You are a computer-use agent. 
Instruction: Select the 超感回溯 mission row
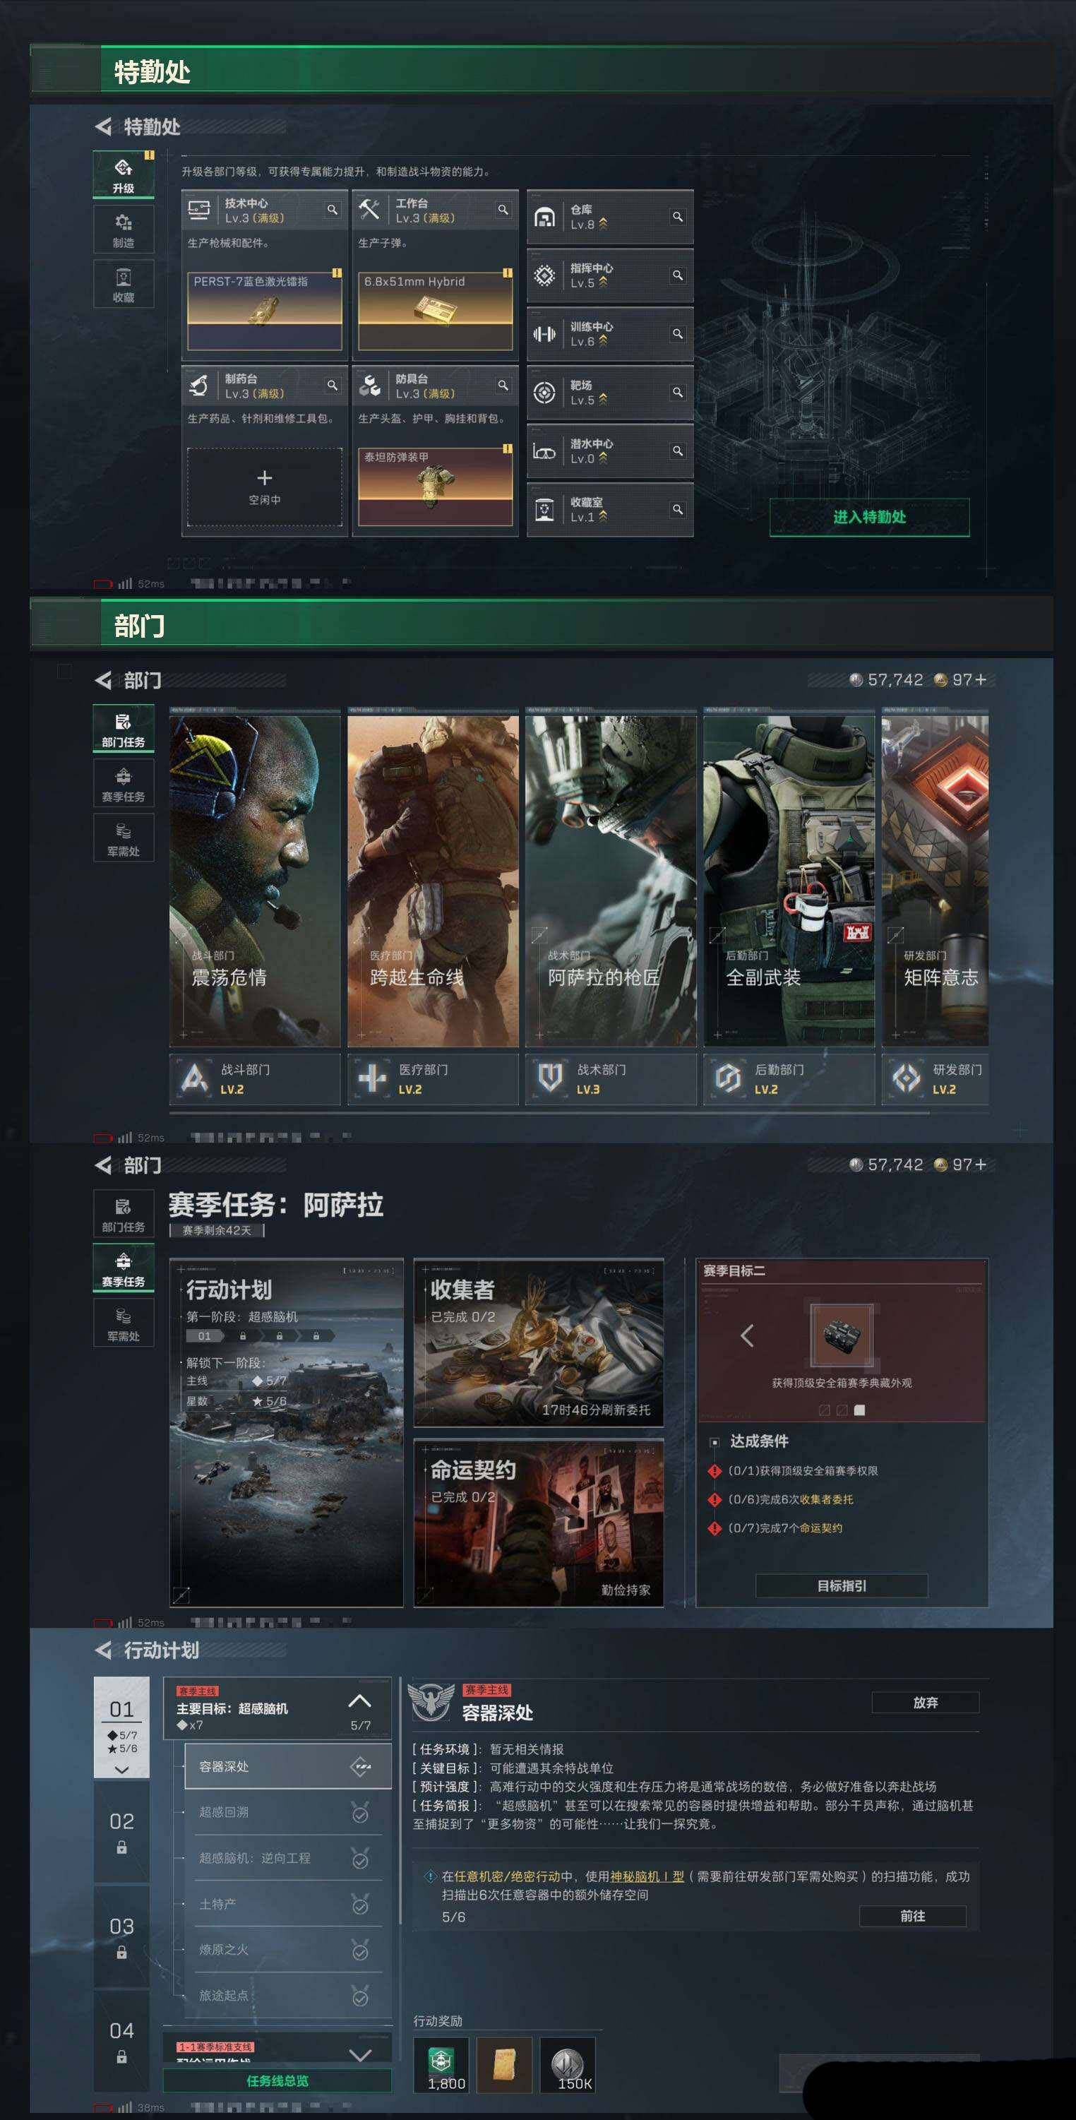288,1812
